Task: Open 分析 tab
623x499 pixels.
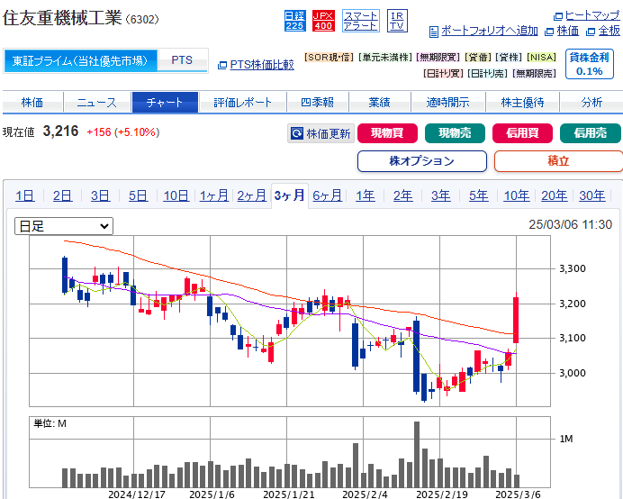Action: (591, 102)
